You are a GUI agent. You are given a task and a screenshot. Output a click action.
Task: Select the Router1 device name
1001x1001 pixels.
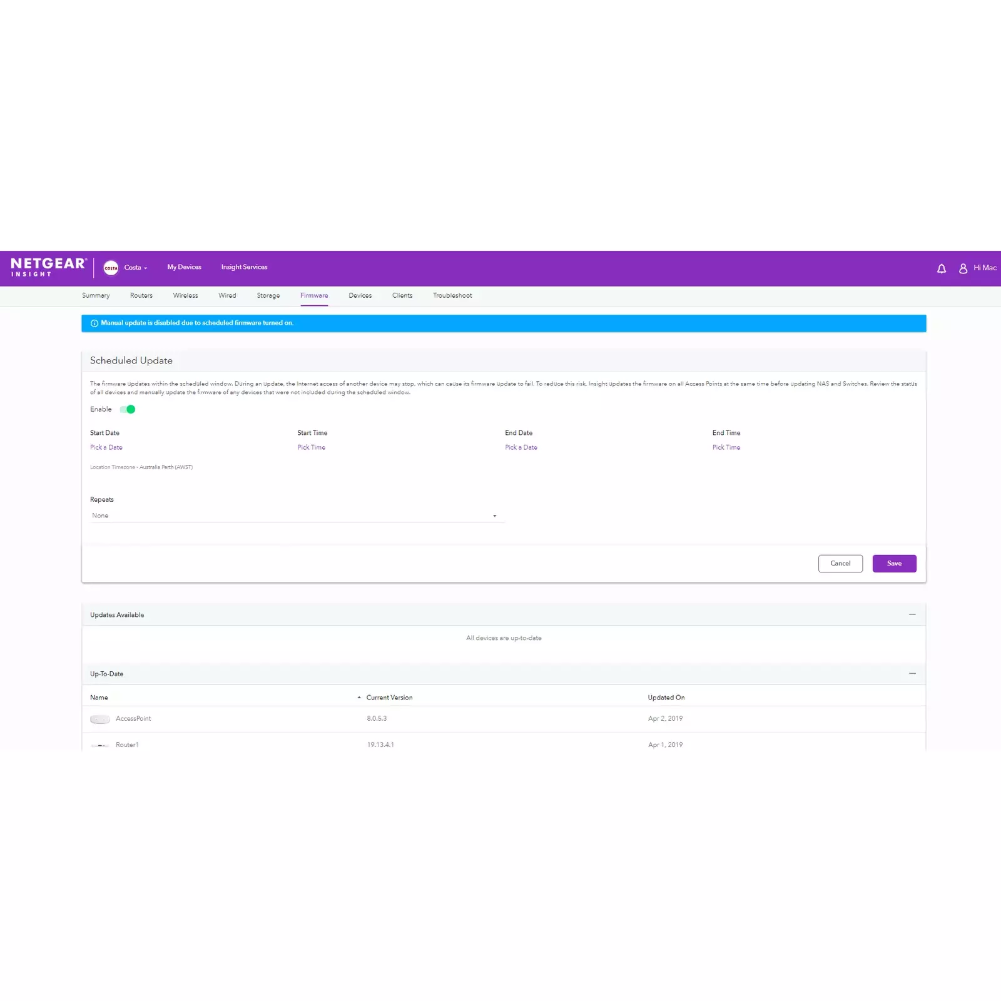coord(127,745)
